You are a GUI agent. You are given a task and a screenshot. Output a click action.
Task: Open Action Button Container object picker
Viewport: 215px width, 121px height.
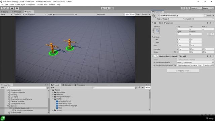[213, 65]
